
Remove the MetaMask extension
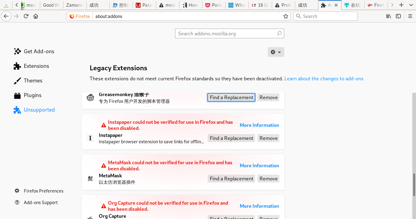click(268, 179)
